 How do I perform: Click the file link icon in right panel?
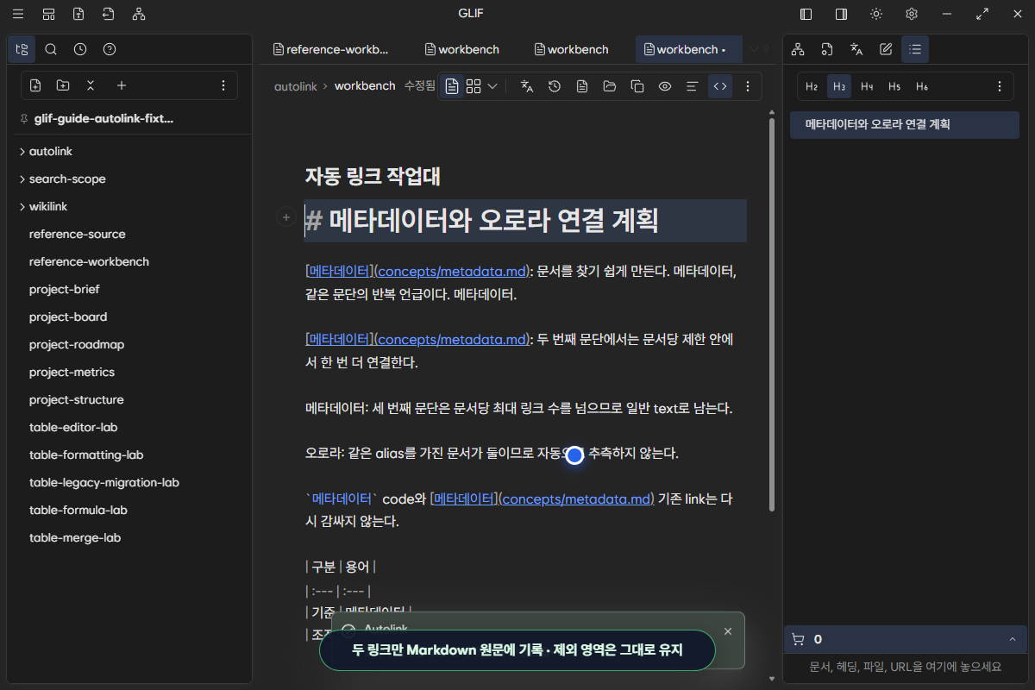[827, 49]
